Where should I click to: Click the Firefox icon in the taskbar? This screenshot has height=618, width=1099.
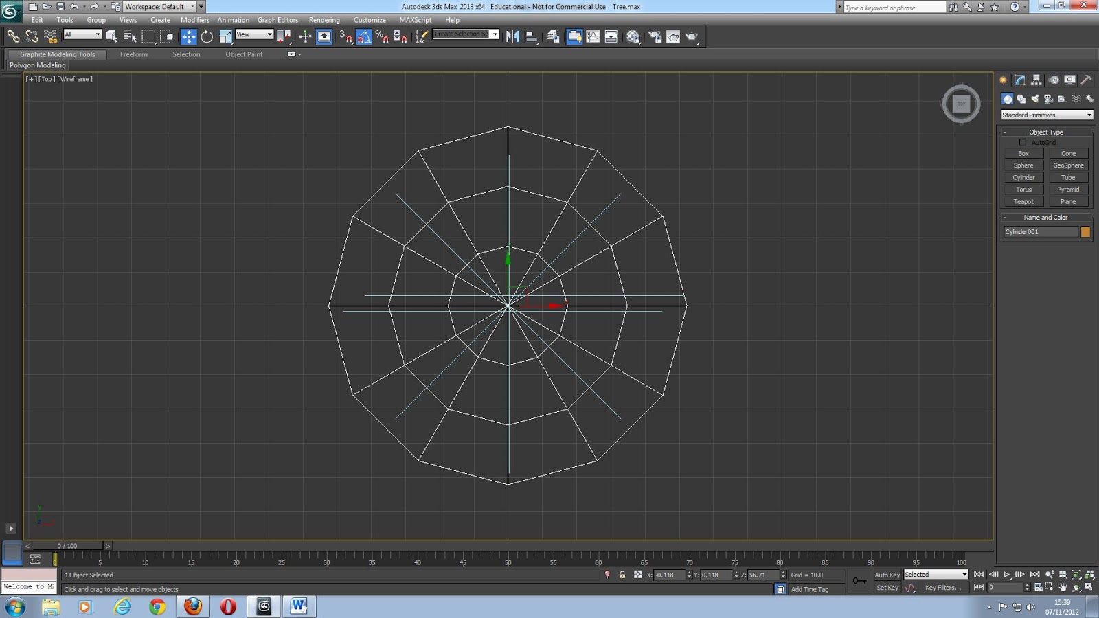point(192,607)
